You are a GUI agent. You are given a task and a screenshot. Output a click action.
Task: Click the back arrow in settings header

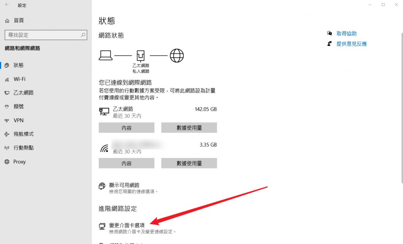click(7, 5)
